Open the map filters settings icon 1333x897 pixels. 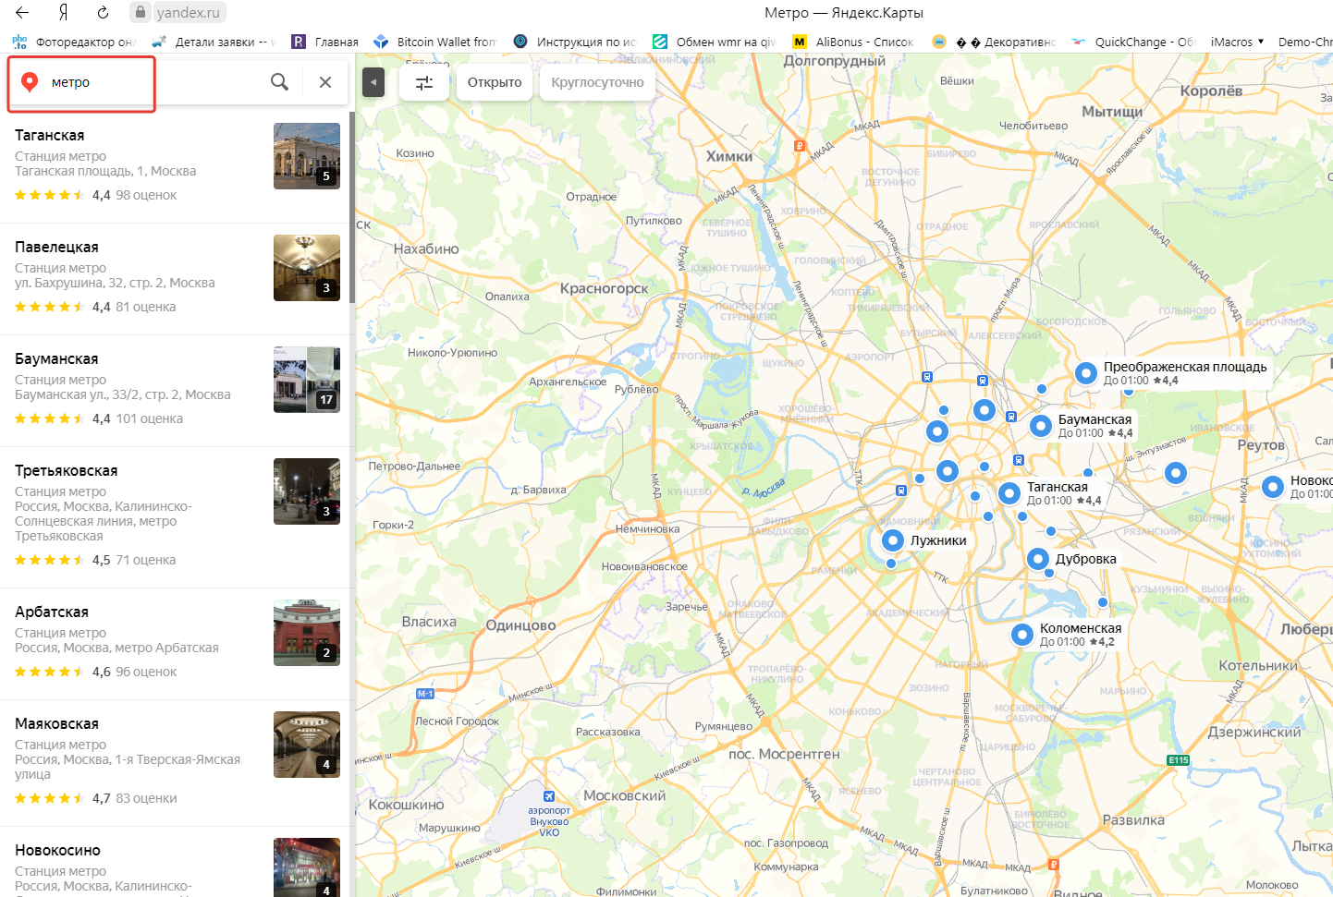click(x=424, y=82)
